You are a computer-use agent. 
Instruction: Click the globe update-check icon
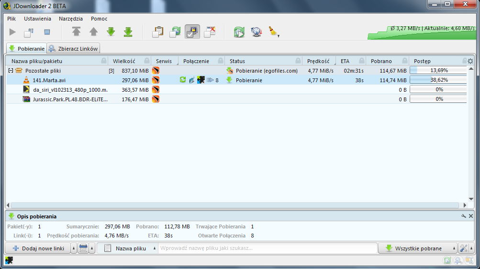click(x=256, y=32)
